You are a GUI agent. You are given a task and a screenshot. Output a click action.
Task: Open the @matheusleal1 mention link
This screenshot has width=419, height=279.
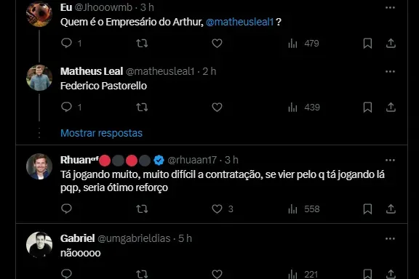tap(240, 22)
